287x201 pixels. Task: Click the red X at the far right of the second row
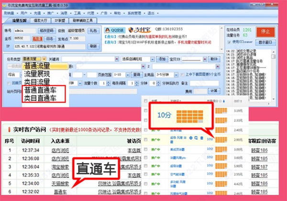click(218, 67)
